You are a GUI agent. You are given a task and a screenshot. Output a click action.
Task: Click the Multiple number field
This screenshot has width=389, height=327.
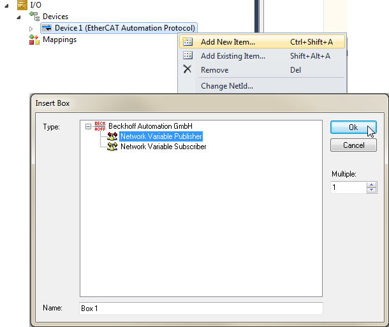[x=349, y=187]
